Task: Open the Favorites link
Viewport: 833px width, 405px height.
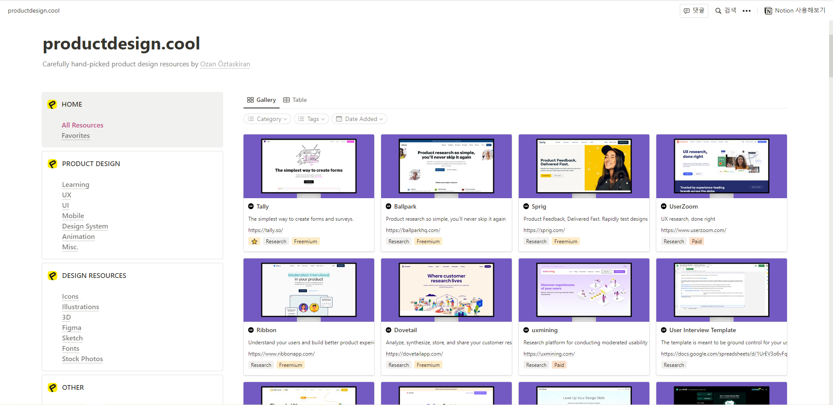Action: coord(76,136)
